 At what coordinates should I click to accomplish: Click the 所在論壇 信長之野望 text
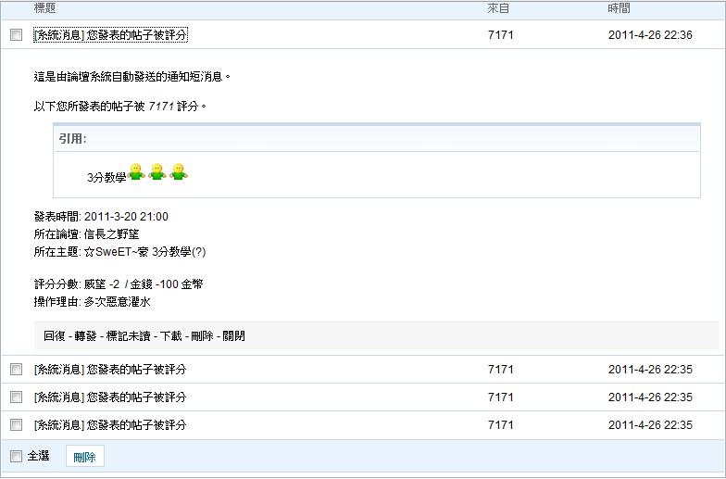tap(87, 233)
